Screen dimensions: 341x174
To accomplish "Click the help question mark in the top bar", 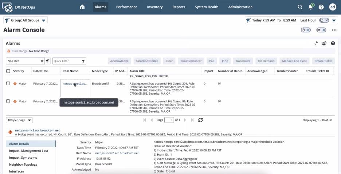I will click(321, 7).
